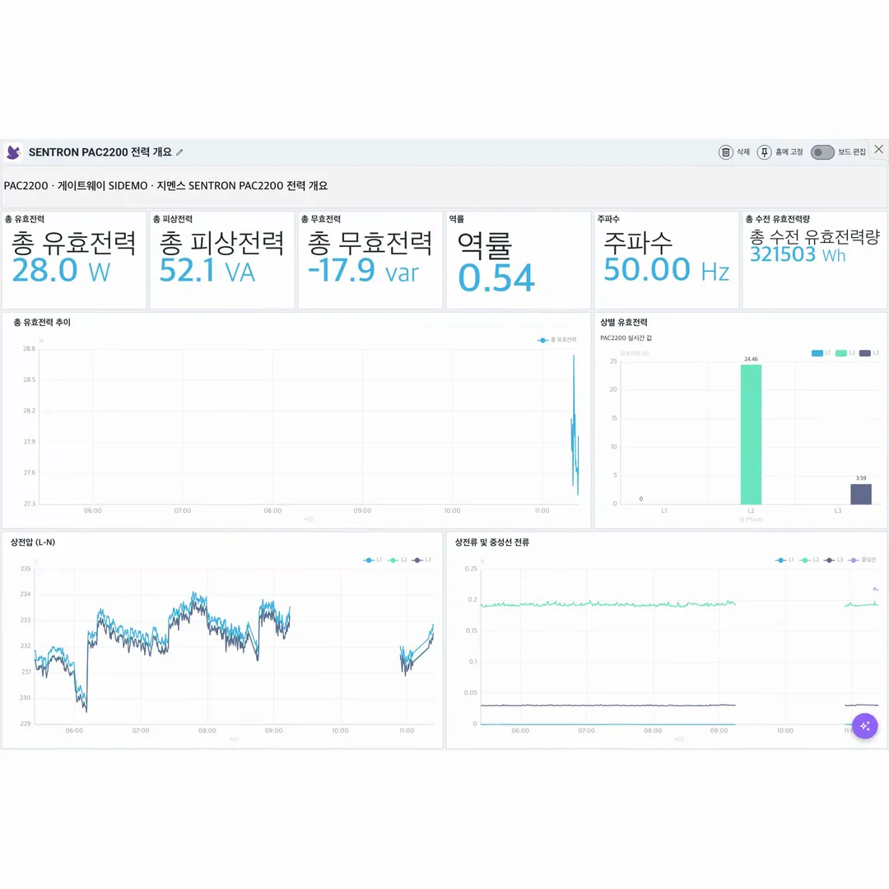This screenshot has width=889, height=889.
Task: Click the green L2 bar showing 24.46
Action: (751, 435)
